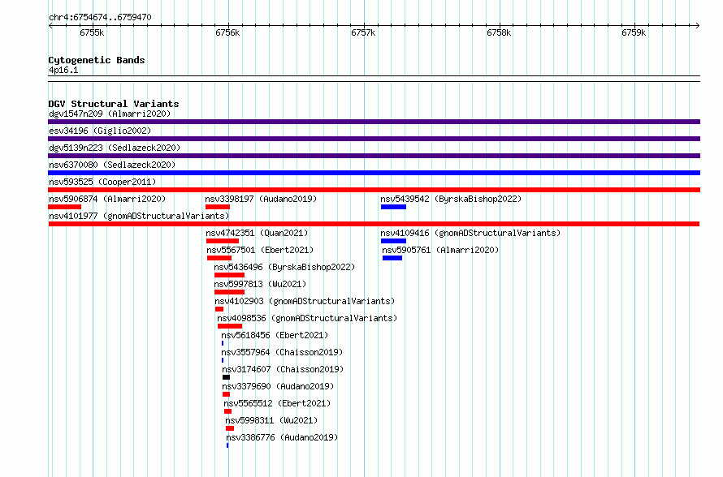The width and height of the screenshot is (723, 477).
Task: Click the blue bar under nsv5439542
Action: tap(393, 207)
